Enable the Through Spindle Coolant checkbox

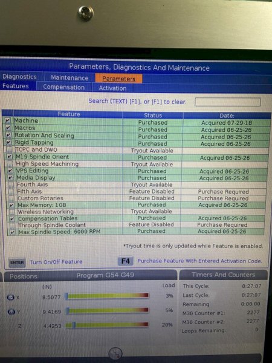[x=13, y=225]
